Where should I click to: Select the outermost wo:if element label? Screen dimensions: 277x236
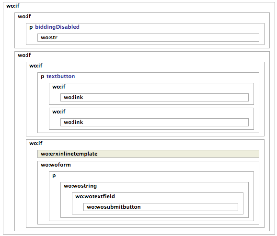pos(13,6)
